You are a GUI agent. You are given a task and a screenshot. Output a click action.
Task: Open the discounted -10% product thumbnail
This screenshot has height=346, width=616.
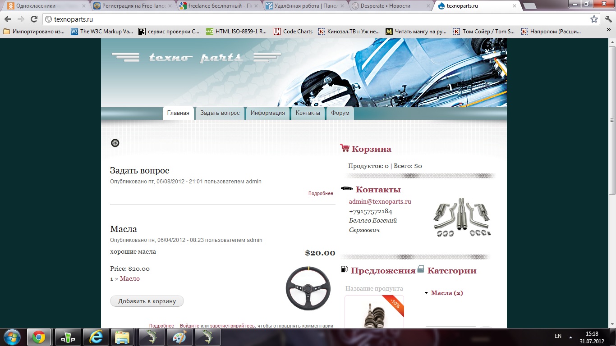[x=374, y=311]
